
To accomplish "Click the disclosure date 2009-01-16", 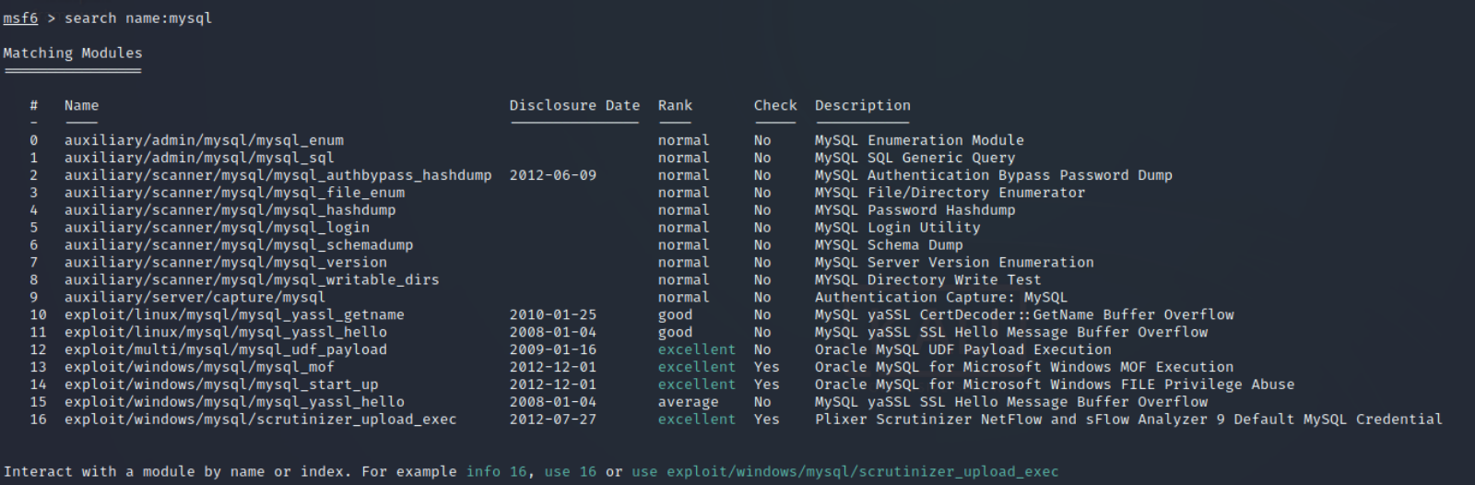I will coord(553,351).
